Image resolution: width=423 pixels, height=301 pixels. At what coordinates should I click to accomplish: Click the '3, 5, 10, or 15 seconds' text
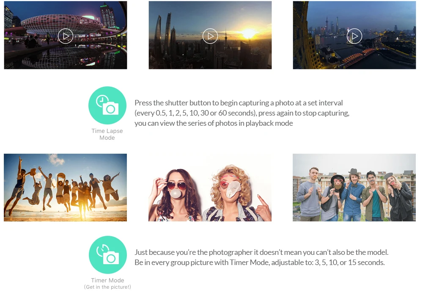[350, 262]
